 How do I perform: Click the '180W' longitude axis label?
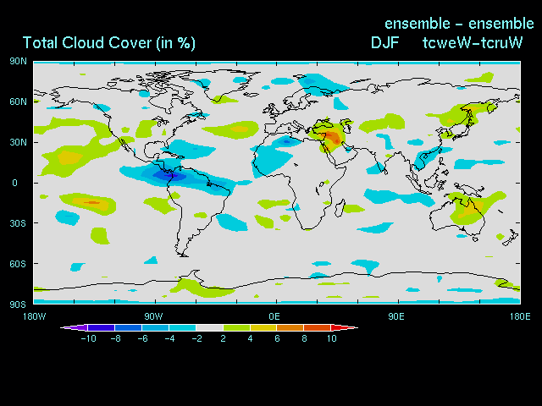pos(34,316)
